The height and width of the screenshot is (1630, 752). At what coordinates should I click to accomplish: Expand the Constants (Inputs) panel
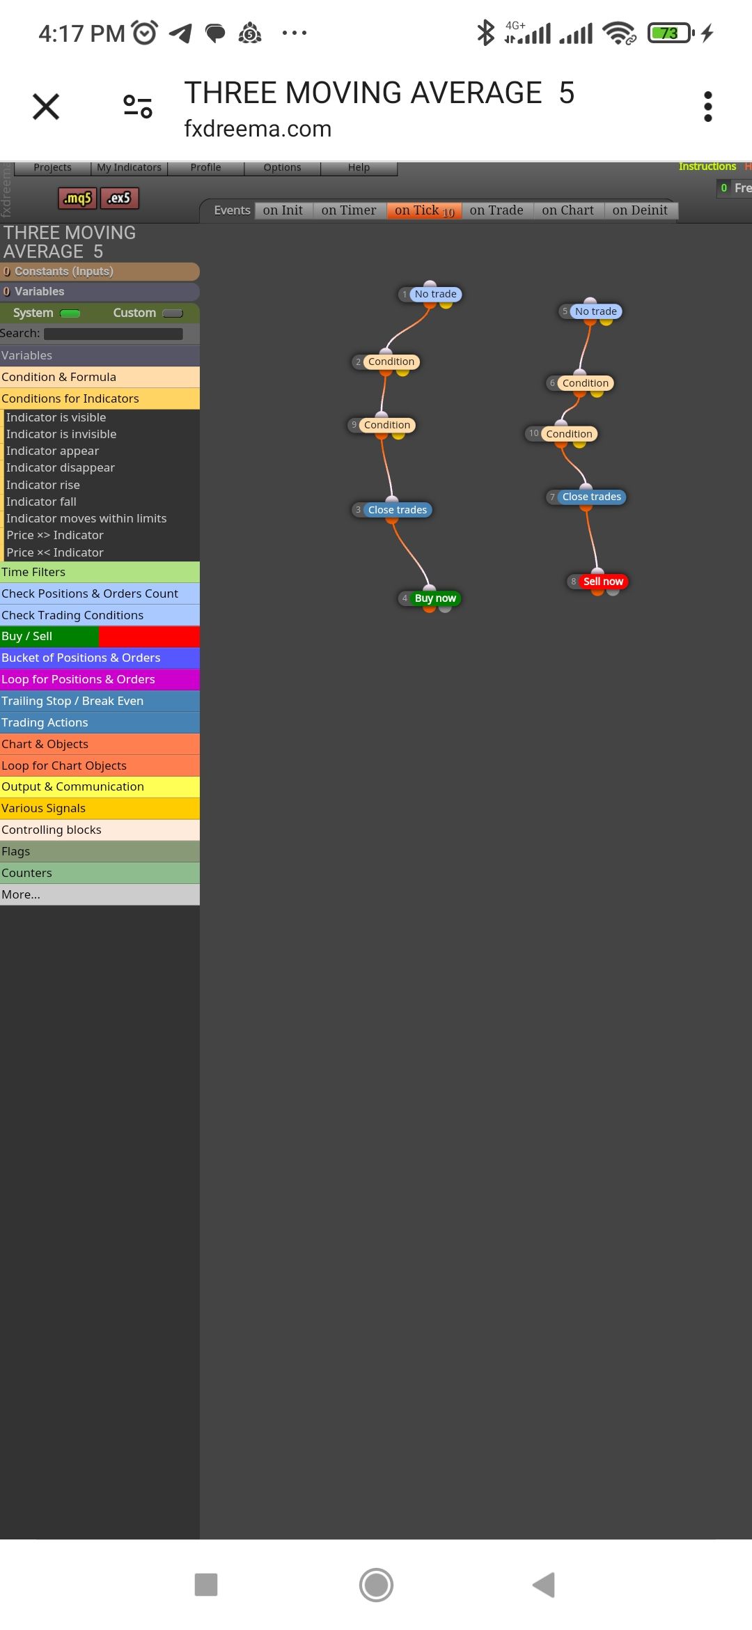click(x=100, y=272)
